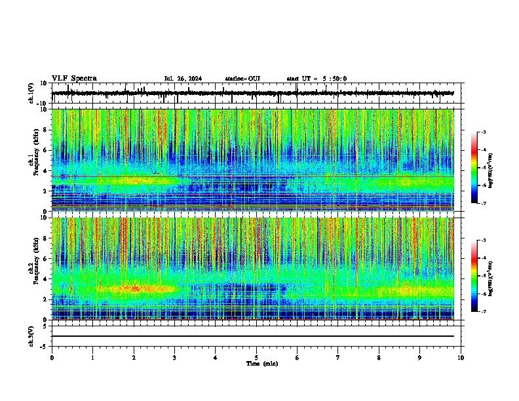Click the ch.2 "Frequency (kHz)" axis label
519x401 pixels.
pos(36,261)
